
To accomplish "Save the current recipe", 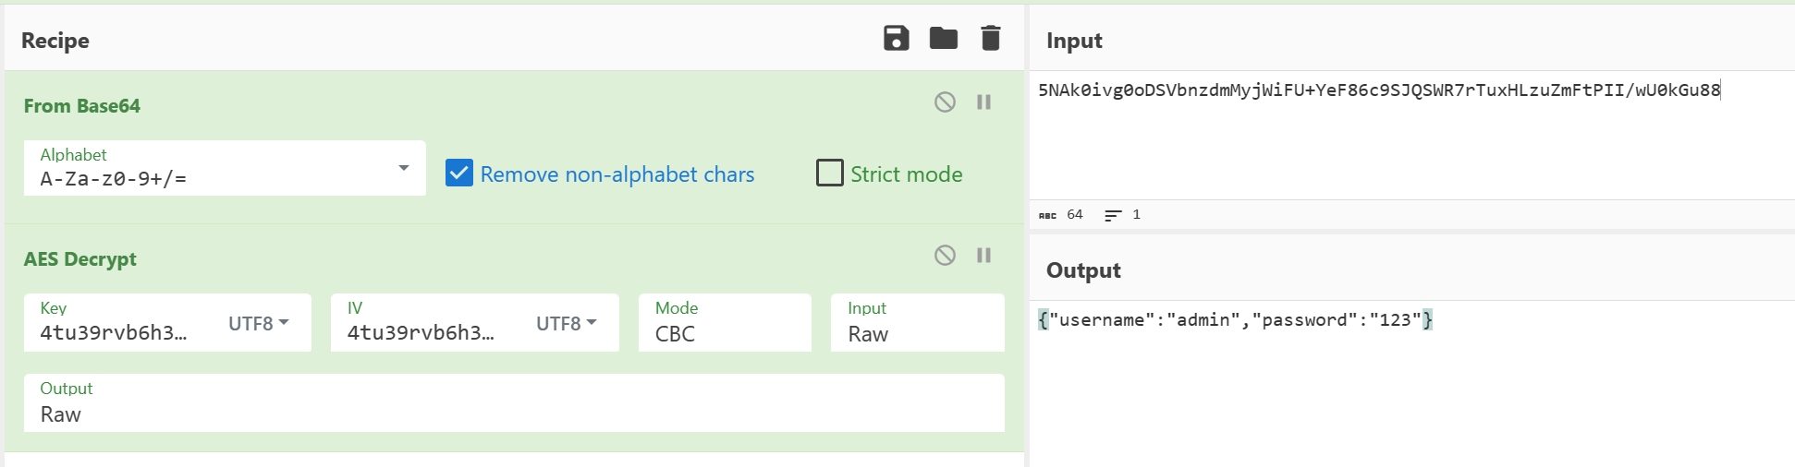I will [896, 39].
